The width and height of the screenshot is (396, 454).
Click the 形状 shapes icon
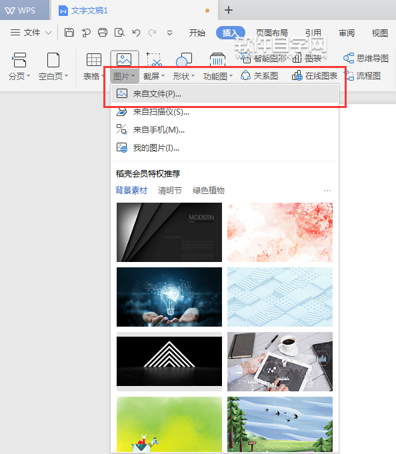pos(184,59)
